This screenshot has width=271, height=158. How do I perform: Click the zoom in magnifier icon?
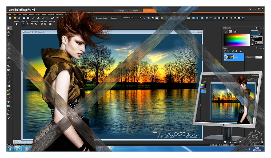[35, 24]
